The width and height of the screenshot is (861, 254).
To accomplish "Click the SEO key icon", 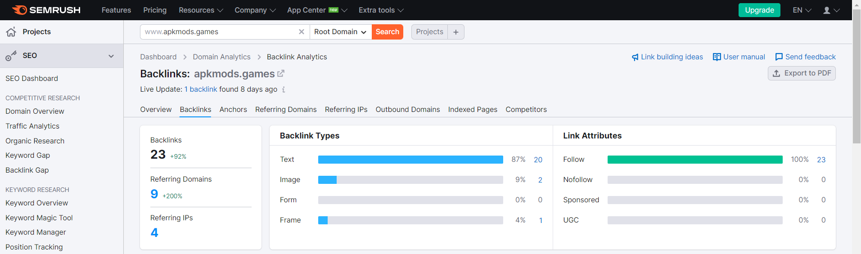I will [x=11, y=56].
